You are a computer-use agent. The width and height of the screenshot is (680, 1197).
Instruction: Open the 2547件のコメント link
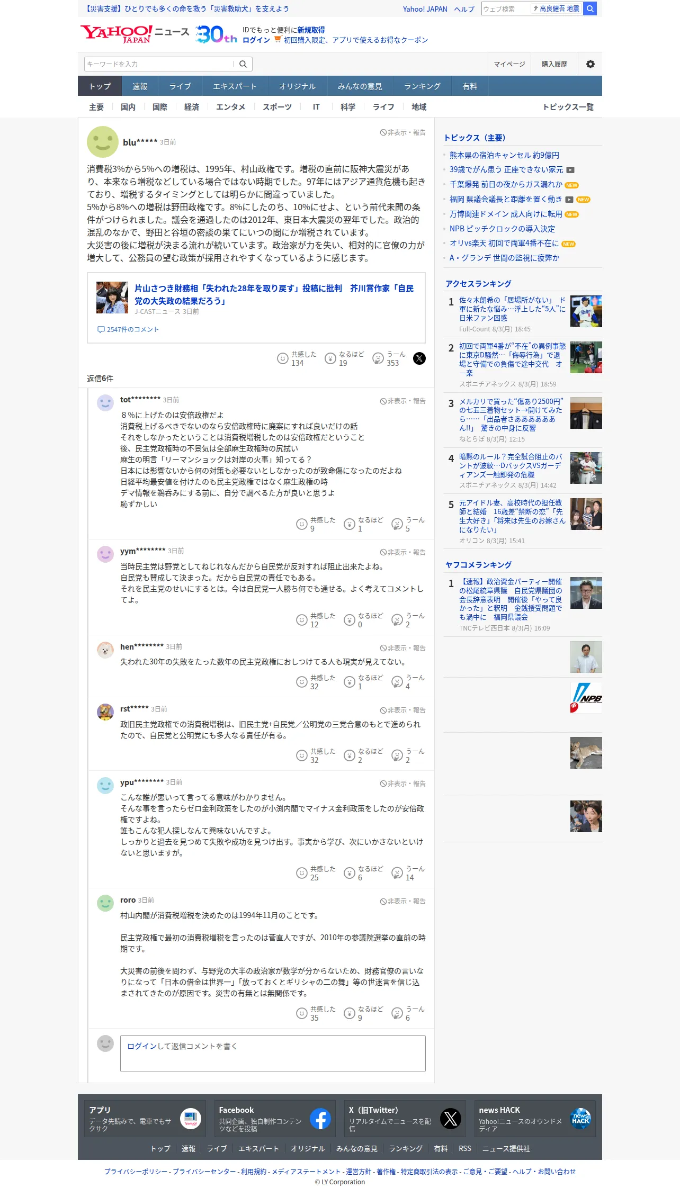pos(128,329)
